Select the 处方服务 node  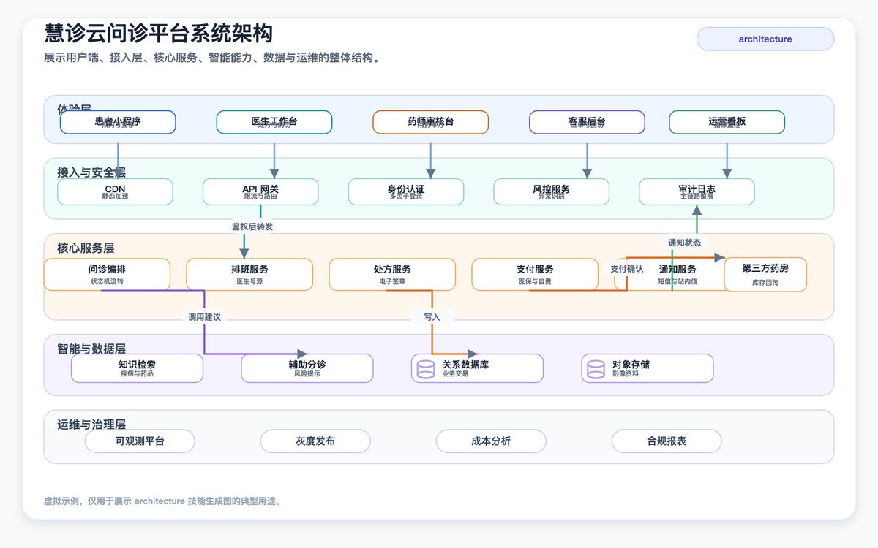(x=392, y=275)
